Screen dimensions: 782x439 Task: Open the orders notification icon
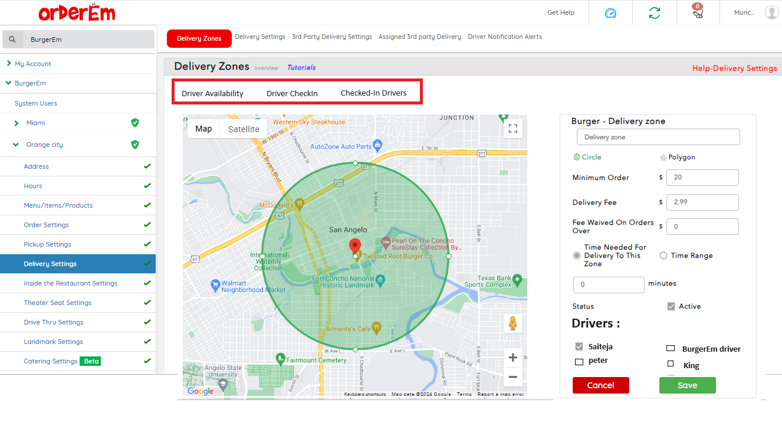[698, 12]
